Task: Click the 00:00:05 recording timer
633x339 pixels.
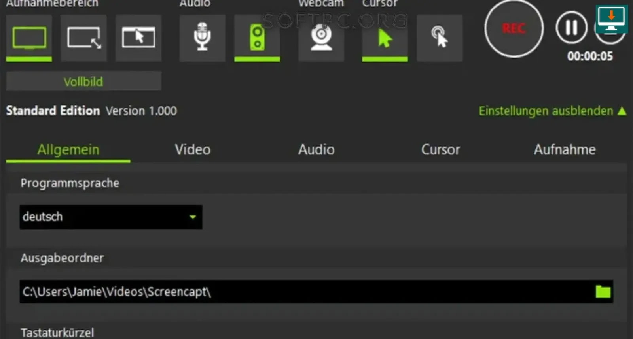Action: coord(590,56)
